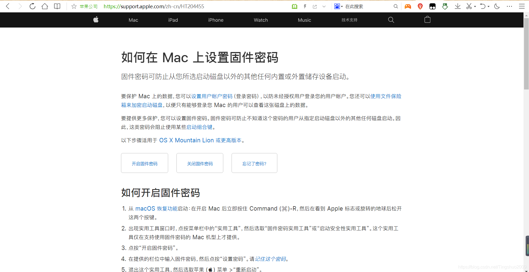Image resolution: width=529 pixels, height=272 pixels.
Task: Go forward with the forward arrow
Action: (x=20, y=6)
